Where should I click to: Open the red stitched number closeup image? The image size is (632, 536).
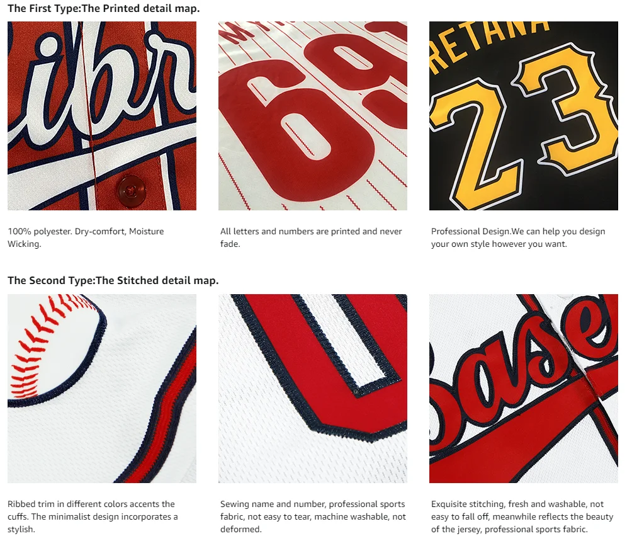(313, 389)
